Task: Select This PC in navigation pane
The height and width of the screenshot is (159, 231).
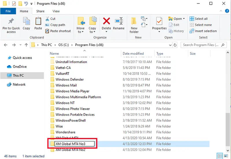Action: (22, 75)
